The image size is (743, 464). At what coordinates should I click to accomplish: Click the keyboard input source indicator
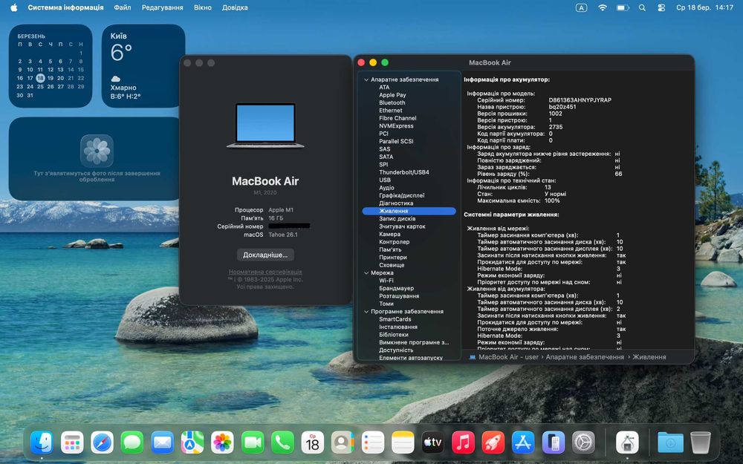coord(582,7)
